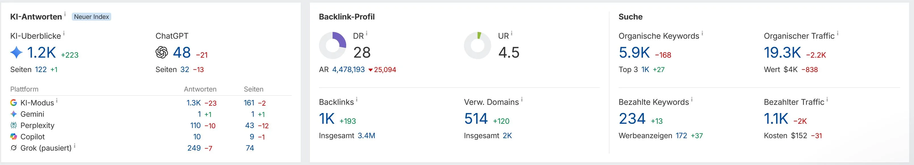Viewport: 914px width, 165px height.
Task: Open Grok Seiten value 74
Action: (x=250, y=148)
